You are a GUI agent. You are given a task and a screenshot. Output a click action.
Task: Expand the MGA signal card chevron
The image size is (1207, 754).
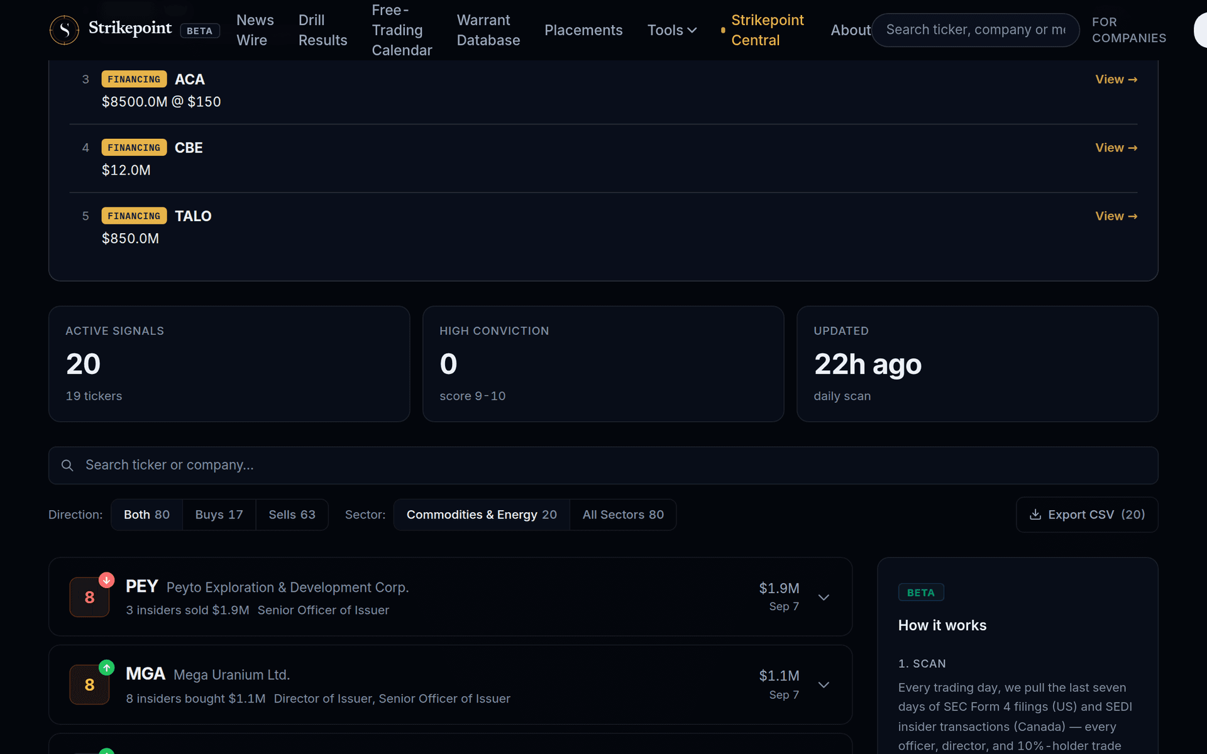[824, 684]
